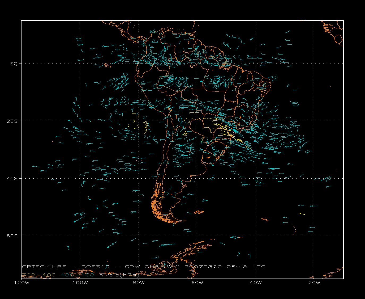This screenshot has height=299, width=365.
Task: Click the '20W' longitude label
Action: tap(314, 283)
